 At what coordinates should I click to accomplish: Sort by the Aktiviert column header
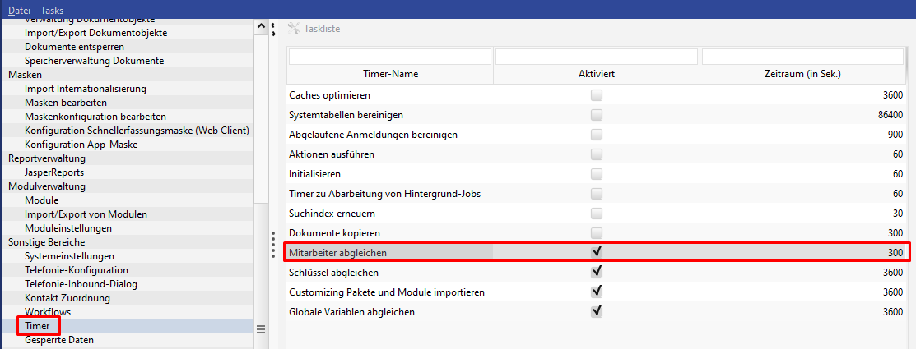tap(597, 74)
